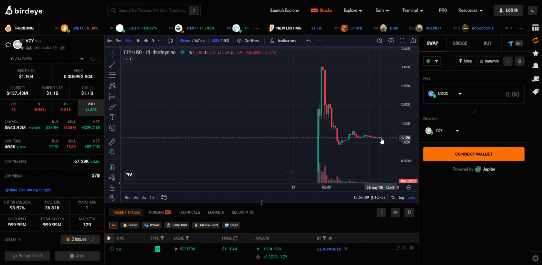Screen dimensions: 542x265
Task: Focus the token search field
Action: click(154, 11)
